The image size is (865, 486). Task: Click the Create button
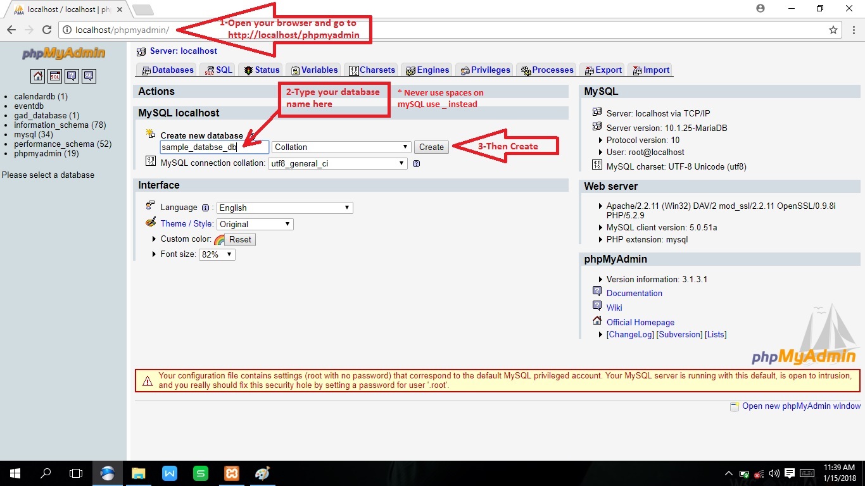(x=431, y=147)
